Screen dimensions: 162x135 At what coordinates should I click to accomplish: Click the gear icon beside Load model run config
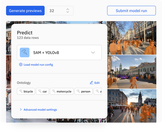pyautogui.click(x=21, y=65)
